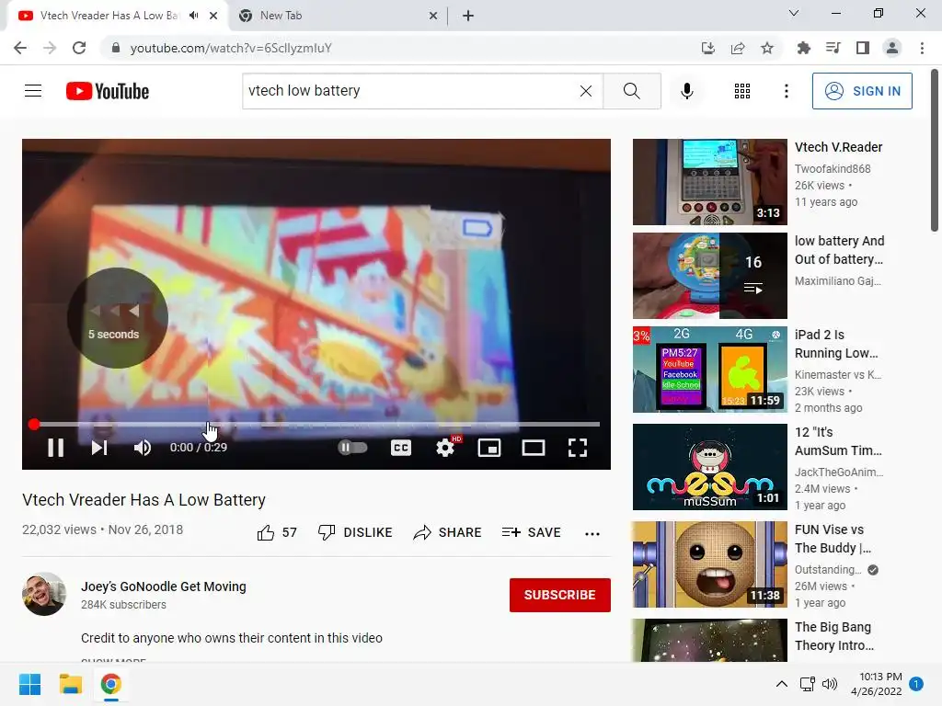Toggle the autoplay switch

(352, 448)
